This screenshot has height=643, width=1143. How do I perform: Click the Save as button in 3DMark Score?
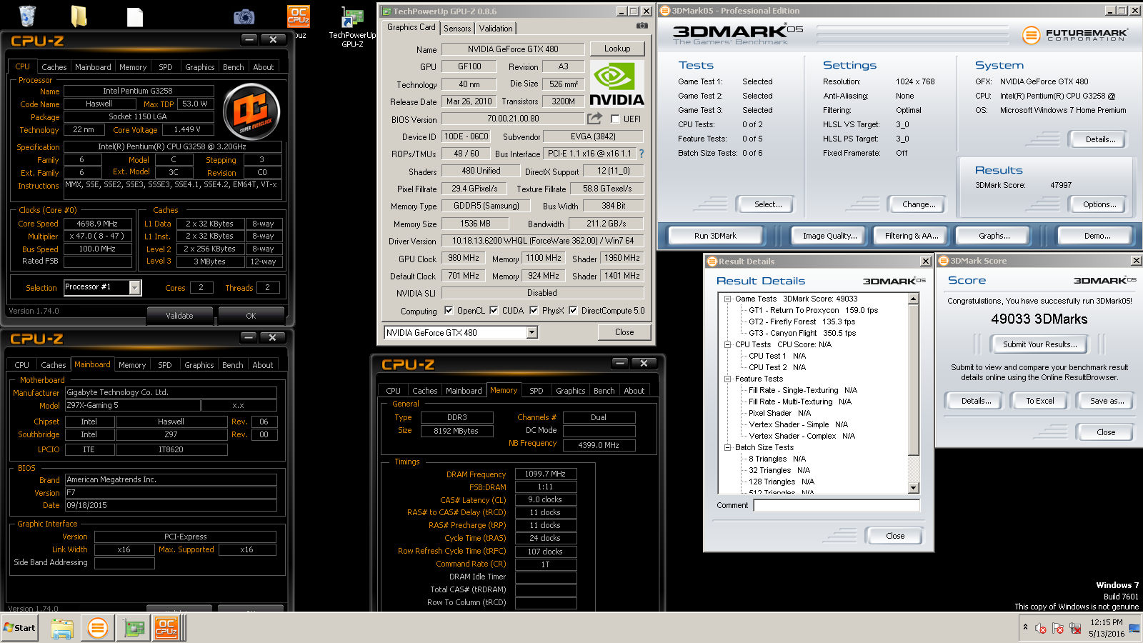[x=1107, y=401]
